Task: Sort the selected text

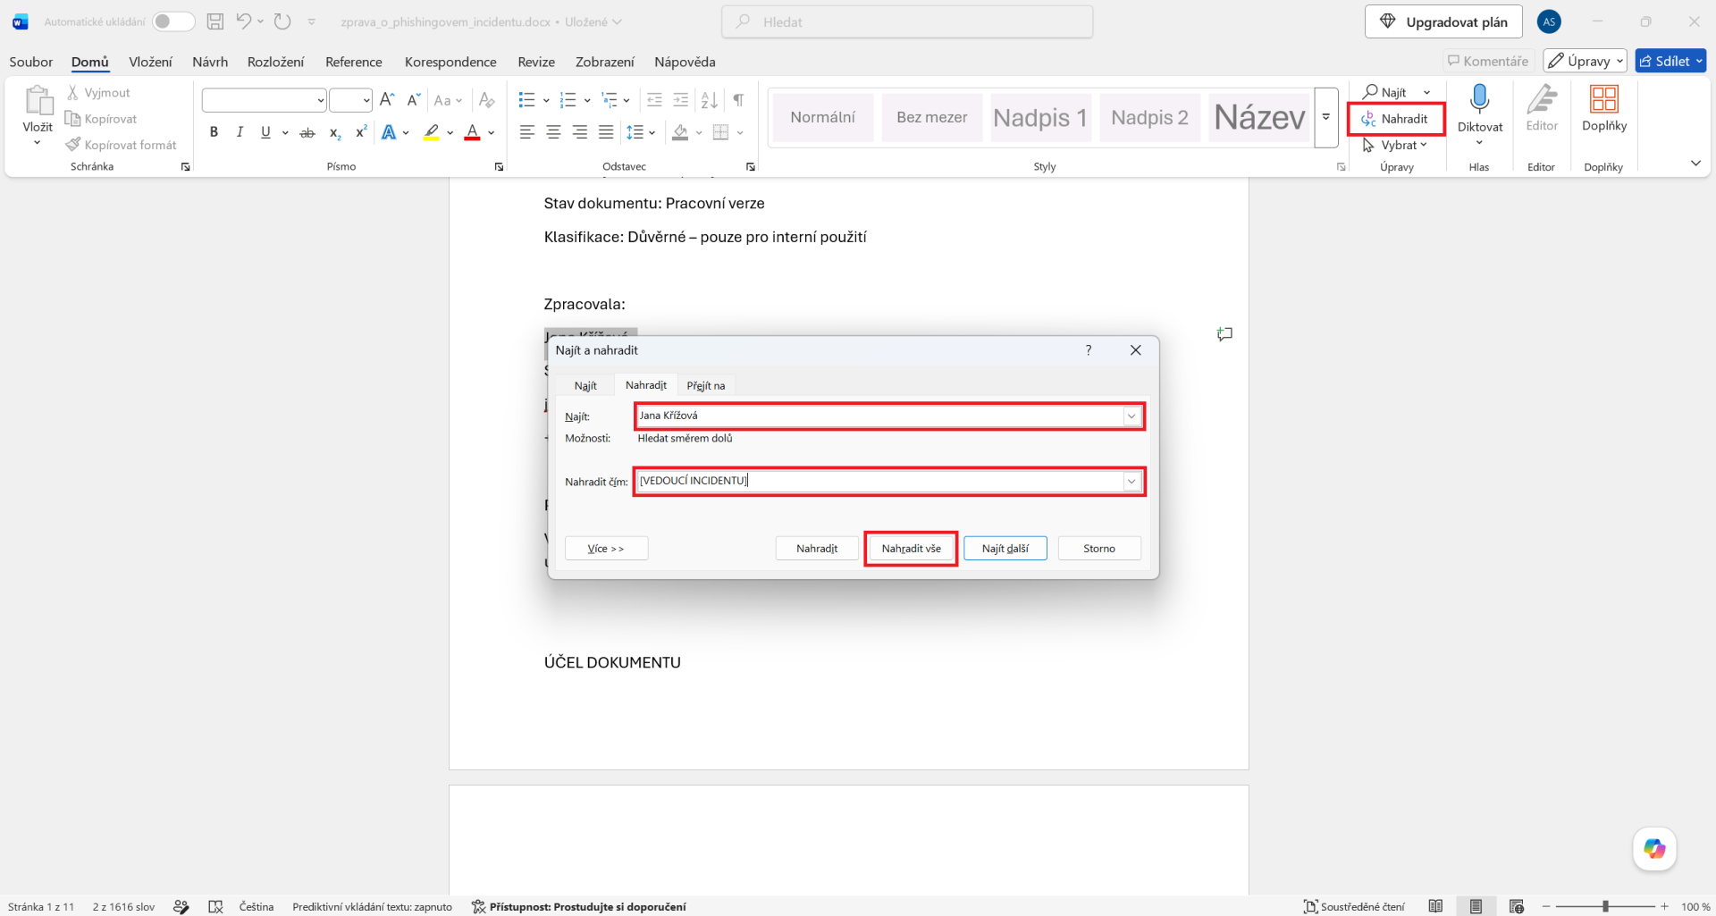Action: tap(710, 99)
